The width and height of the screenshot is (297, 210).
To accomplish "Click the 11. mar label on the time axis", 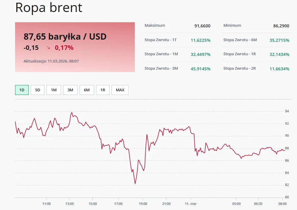I will click(191, 203).
